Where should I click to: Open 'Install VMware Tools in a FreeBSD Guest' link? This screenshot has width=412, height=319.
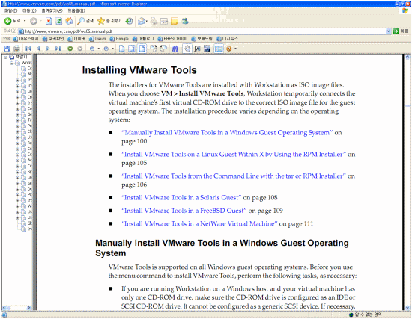pos(184,211)
